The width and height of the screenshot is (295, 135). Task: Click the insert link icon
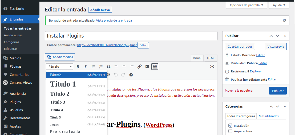click(139, 67)
